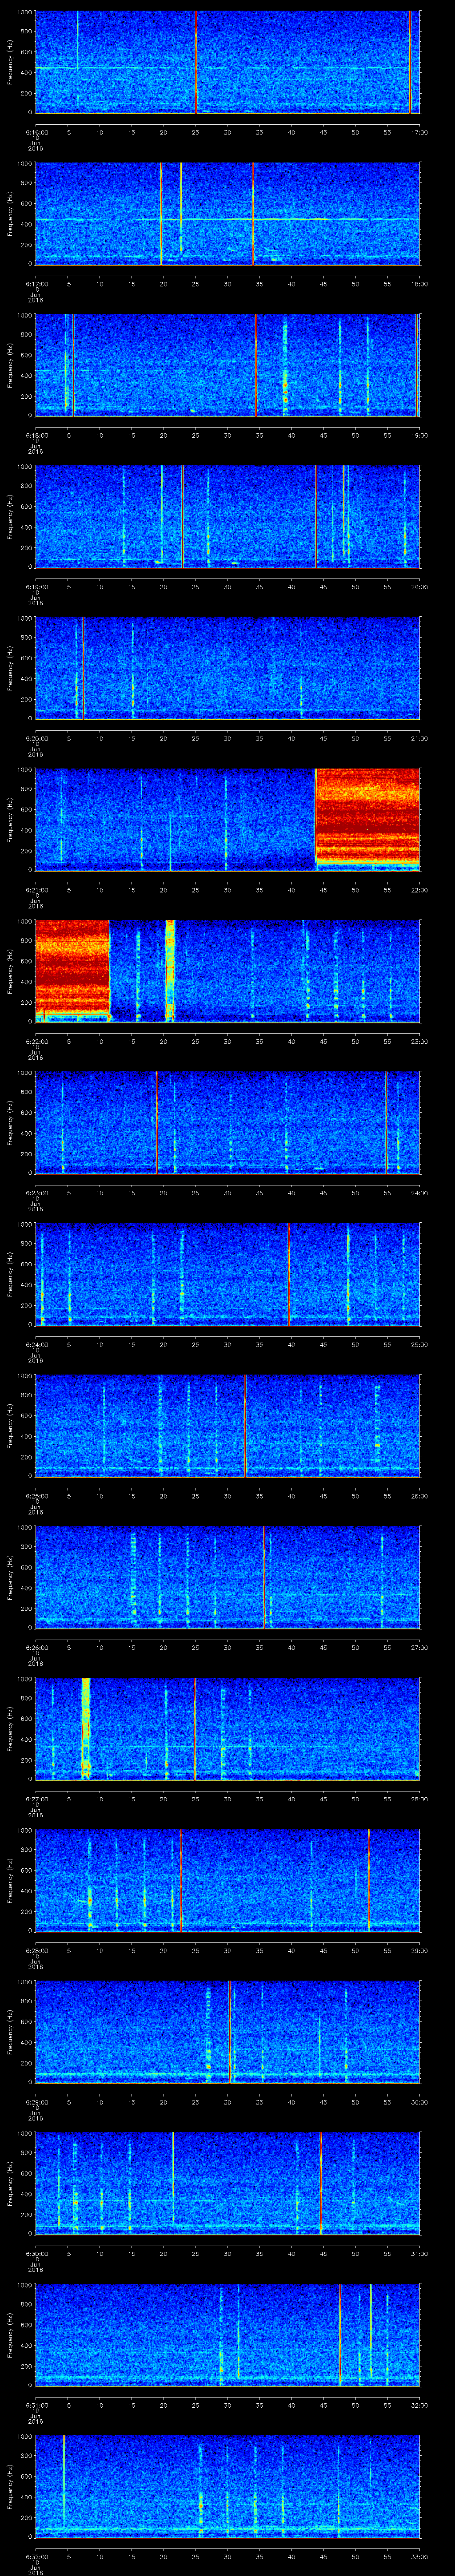Click the "6:17:00" start time label
Image resolution: width=455 pixels, height=2576 pixels.
pos(36,284)
